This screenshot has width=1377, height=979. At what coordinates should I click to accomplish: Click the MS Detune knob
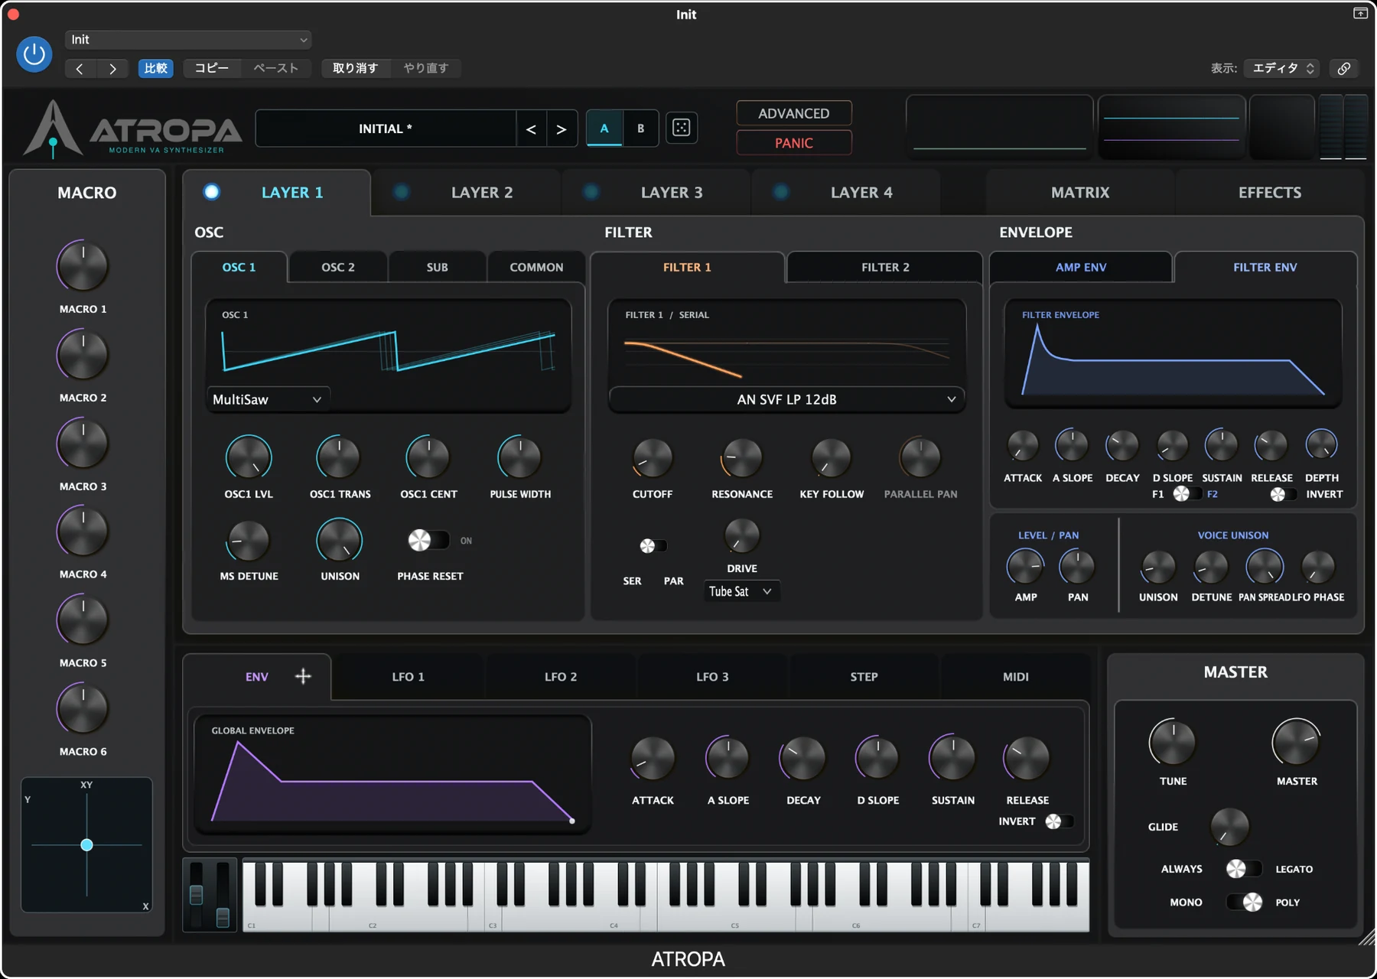[x=249, y=541]
